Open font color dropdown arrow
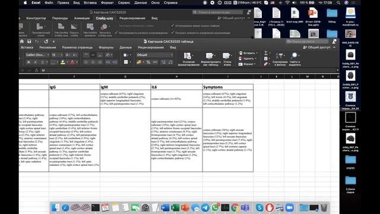Image resolution: width=380 pixels, height=214 pixels. point(77,62)
